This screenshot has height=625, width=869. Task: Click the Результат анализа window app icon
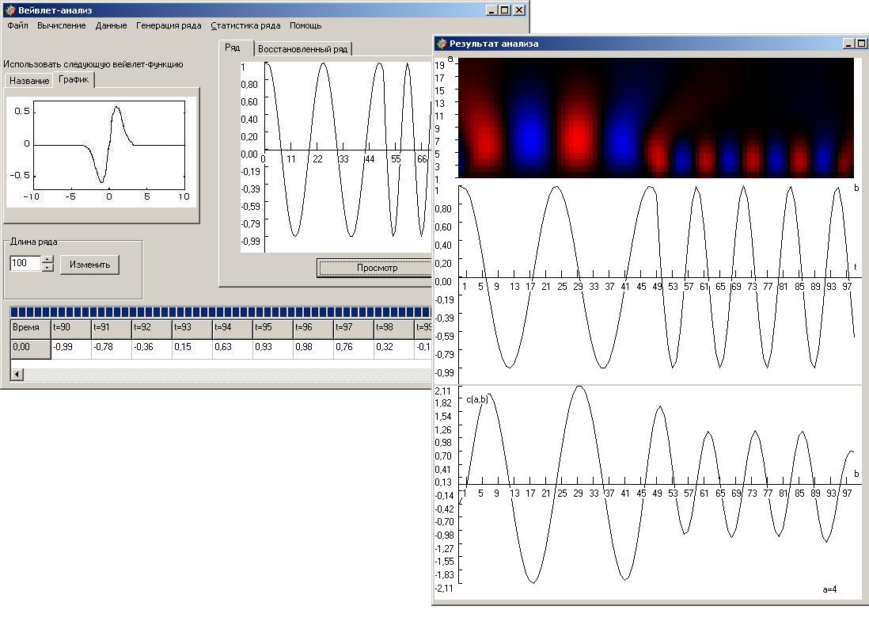pyautogui.click(x=442, y=44)
